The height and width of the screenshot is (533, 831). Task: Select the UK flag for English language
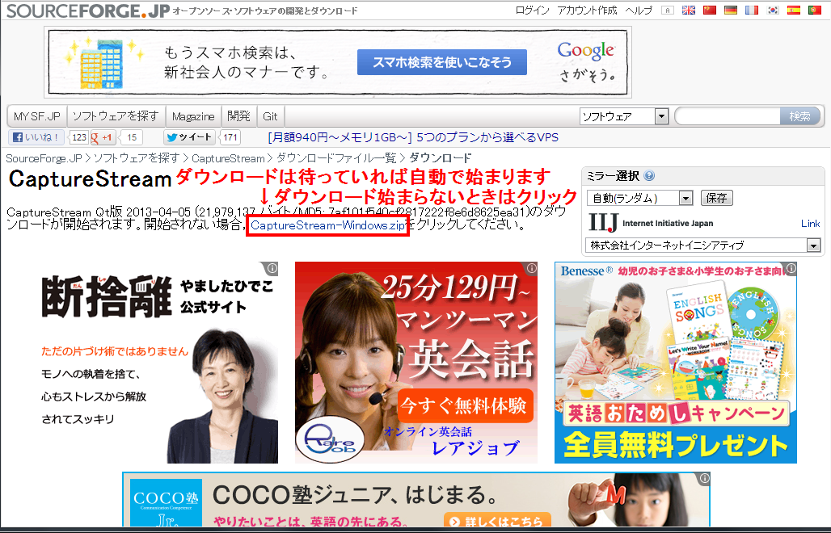tap(688, 10)
